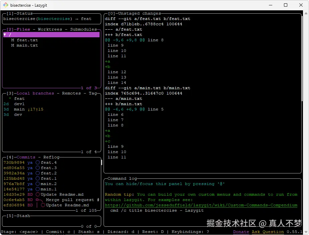The image size is (309, 235).
Task: Select commit ed806a55 feat.3
Action: (x=48, y=168)
